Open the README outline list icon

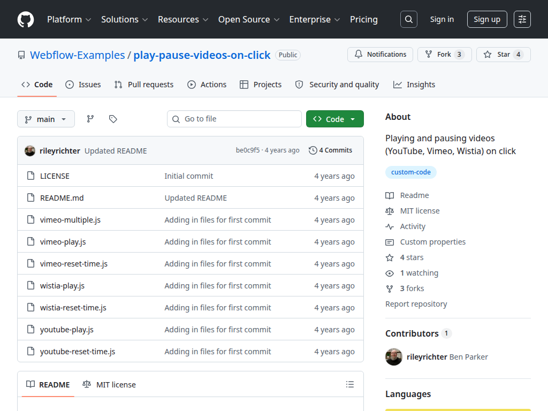[x=350, y=384]
